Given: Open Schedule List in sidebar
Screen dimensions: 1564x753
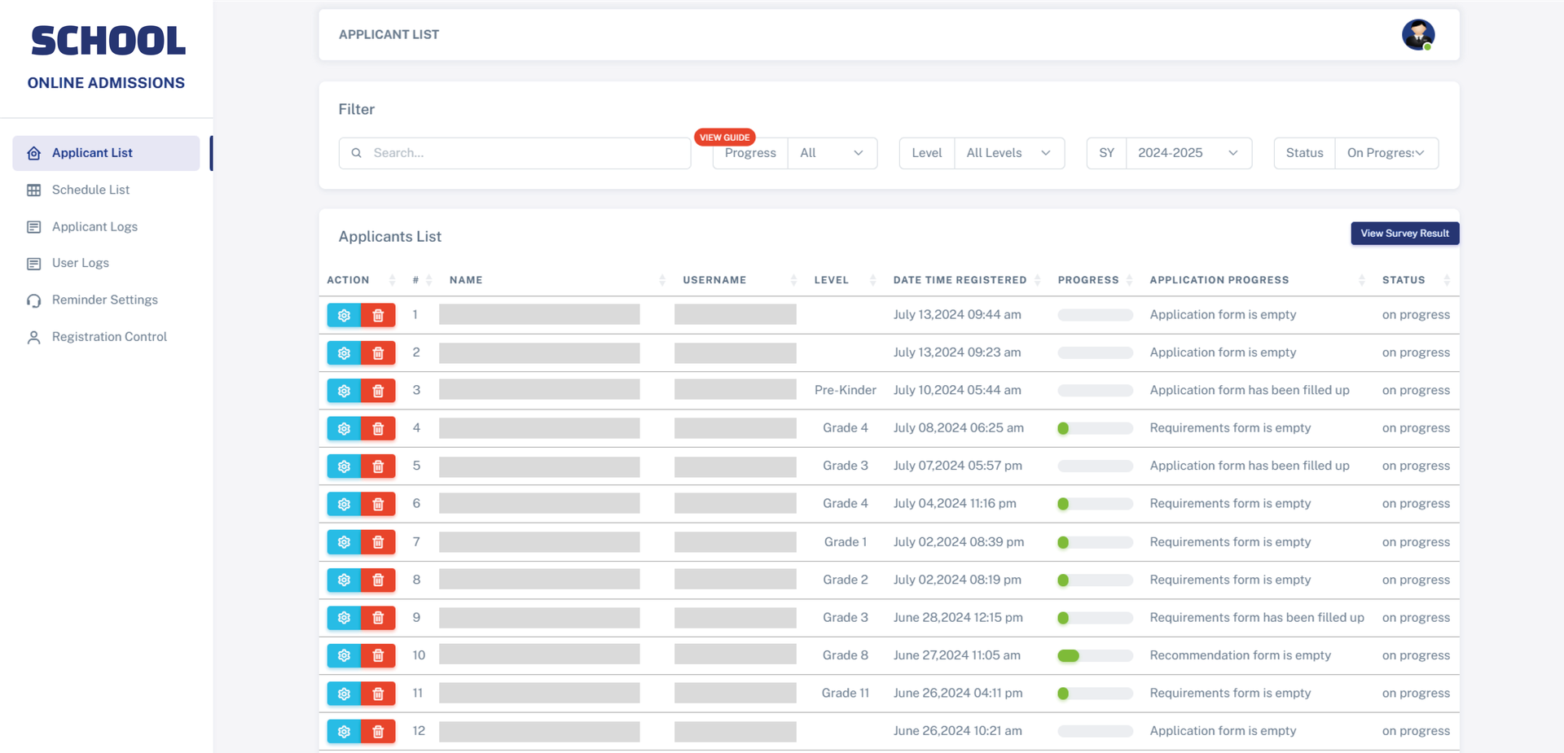Looking at the screenshot, I should click(90, 190).
